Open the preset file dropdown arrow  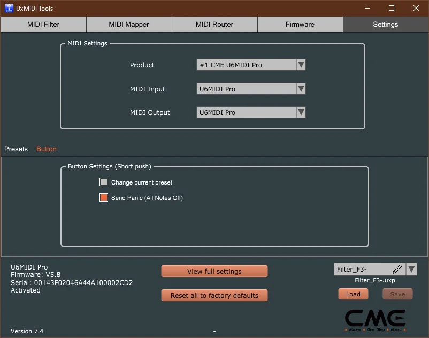(x=411, y=270)
